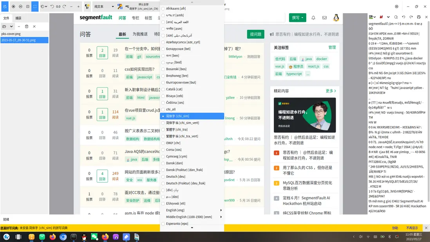The width and height of the screenshot is (430, 242).
Task: Zoom out of the displayed image
Action: coord(21,6)
